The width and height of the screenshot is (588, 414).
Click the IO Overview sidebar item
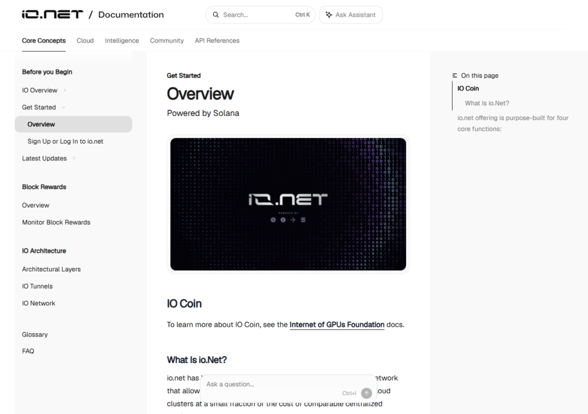[40, 90]
